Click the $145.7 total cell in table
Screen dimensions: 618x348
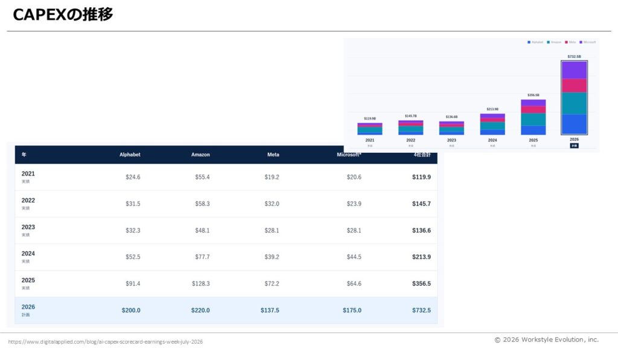(x=421, y=204)
